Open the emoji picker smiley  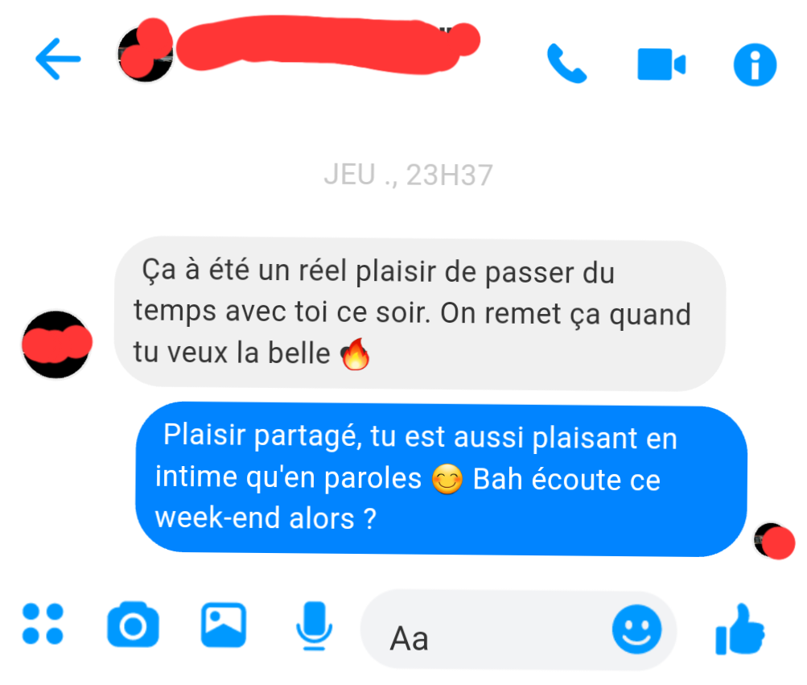click(x=636, y=629)
